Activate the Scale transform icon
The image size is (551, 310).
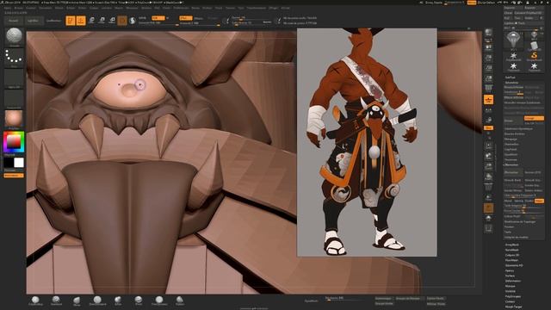tap(102, 21)
